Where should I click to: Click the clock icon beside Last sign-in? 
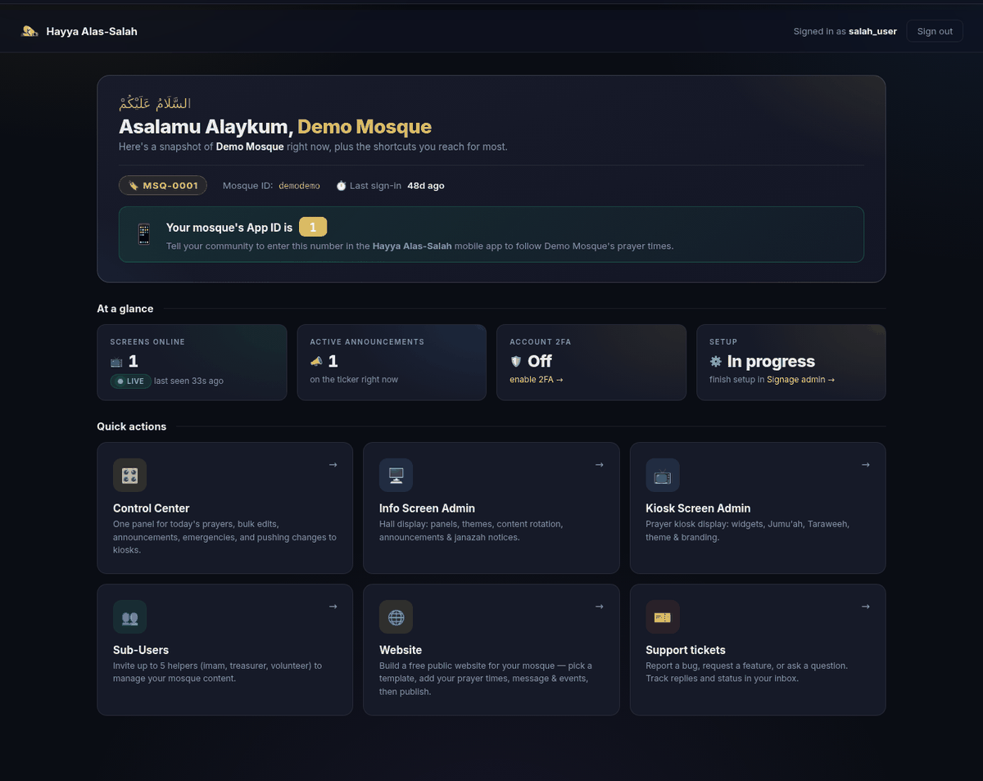[x=341, y=186]
